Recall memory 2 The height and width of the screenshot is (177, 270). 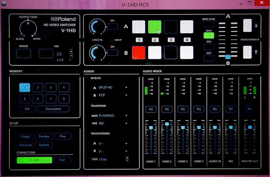click(x=38, y=88)
